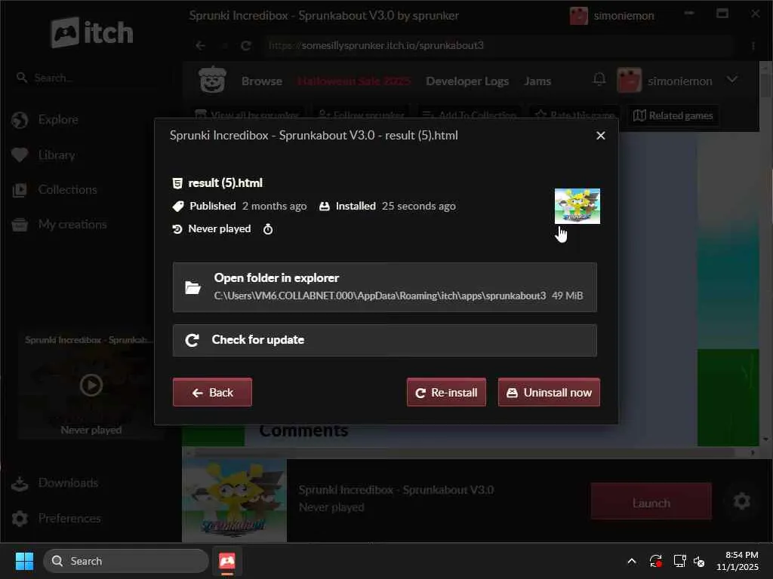Click the Installed drive icon
This screenshot has width=773, height=579.
[325, 207]
